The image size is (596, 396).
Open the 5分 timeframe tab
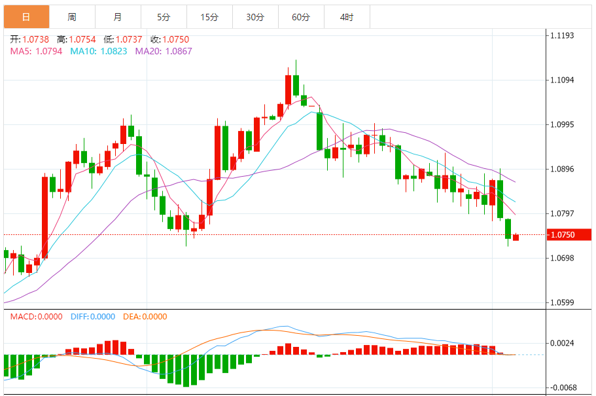(x=164, y=17)
